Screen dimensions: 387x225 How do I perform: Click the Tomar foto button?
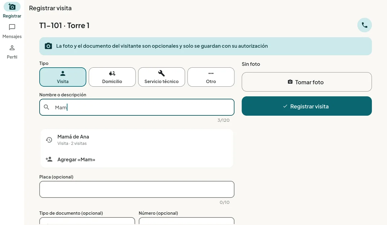307,82
